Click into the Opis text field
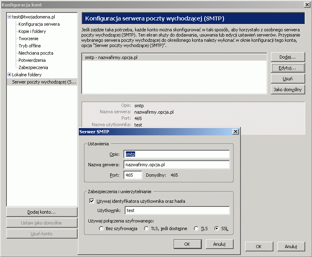Image resolution: width=312 pixels, height=257 pixels. (x=177, y=154)
